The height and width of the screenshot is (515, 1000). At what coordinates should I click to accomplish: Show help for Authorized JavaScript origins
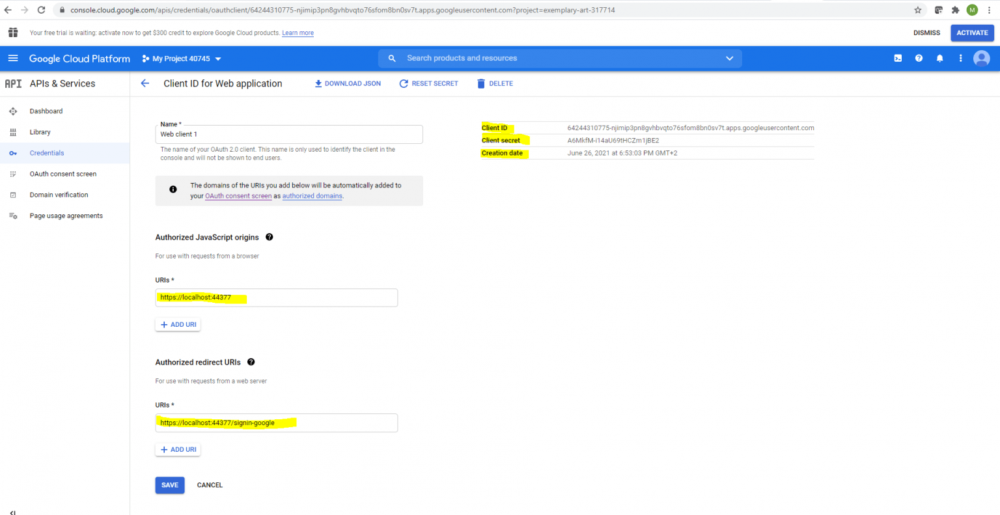pos(269,237)
